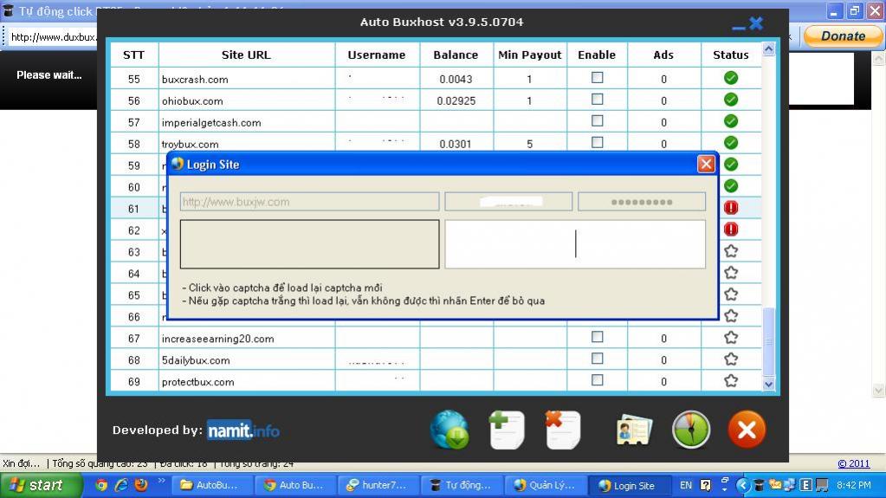Click the globe download icon
The image size is (886, 498).
[449, 430]
